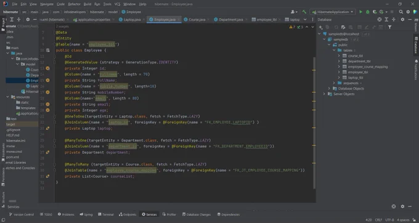Go to previous highlighted error arrow
The height and width of the screenshot is (223, 419).
307,27
